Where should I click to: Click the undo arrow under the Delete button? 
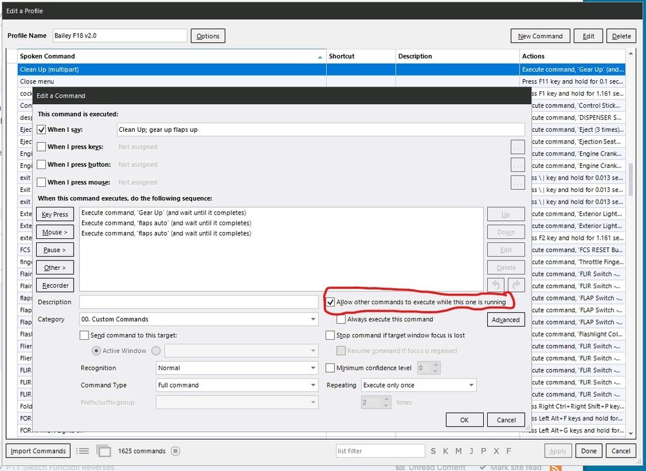(496, 285)
